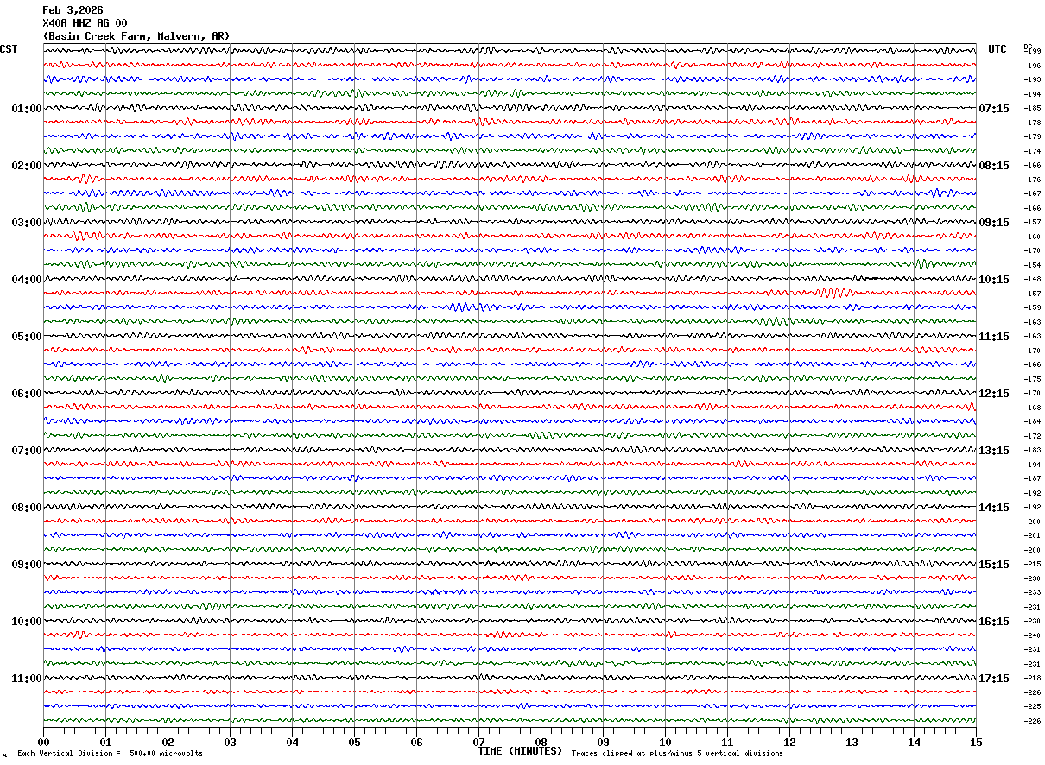Select the 08:00 CST time label
This screenshot has width=1045, height=765.
27,508
